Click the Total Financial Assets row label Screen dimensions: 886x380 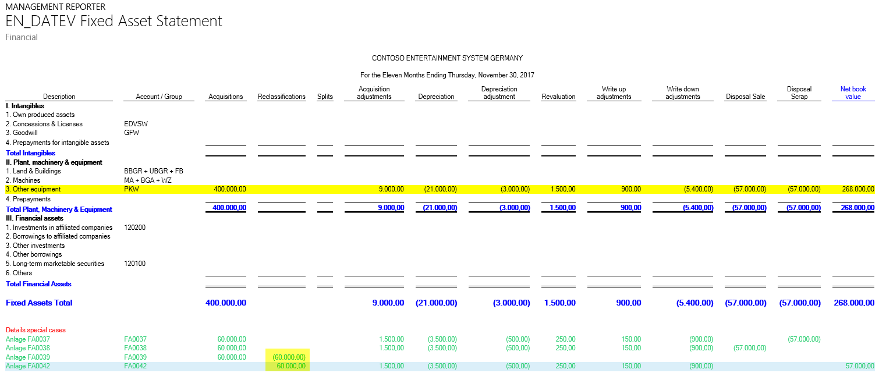tap(38, 284)
